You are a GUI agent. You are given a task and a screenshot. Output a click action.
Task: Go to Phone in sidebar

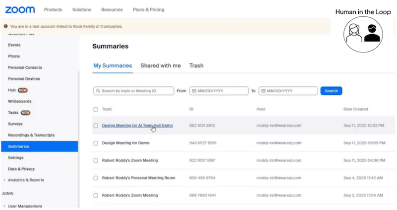pyautogui.click(x=14, y=56)
